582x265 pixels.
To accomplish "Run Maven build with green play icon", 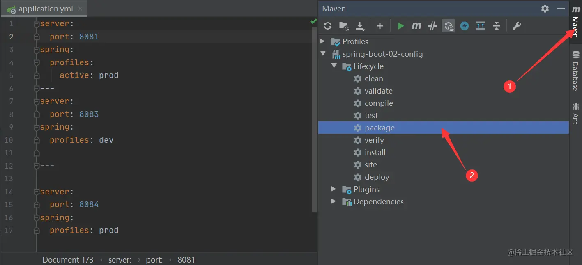I will coord(400,26).
